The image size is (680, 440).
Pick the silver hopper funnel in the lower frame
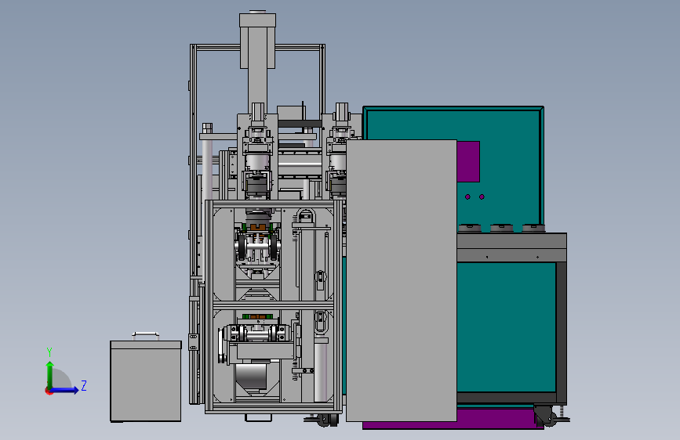coord(251,378)
